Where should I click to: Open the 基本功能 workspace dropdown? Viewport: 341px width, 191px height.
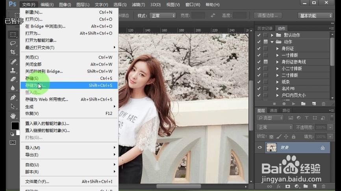click(x=315, y=16)
